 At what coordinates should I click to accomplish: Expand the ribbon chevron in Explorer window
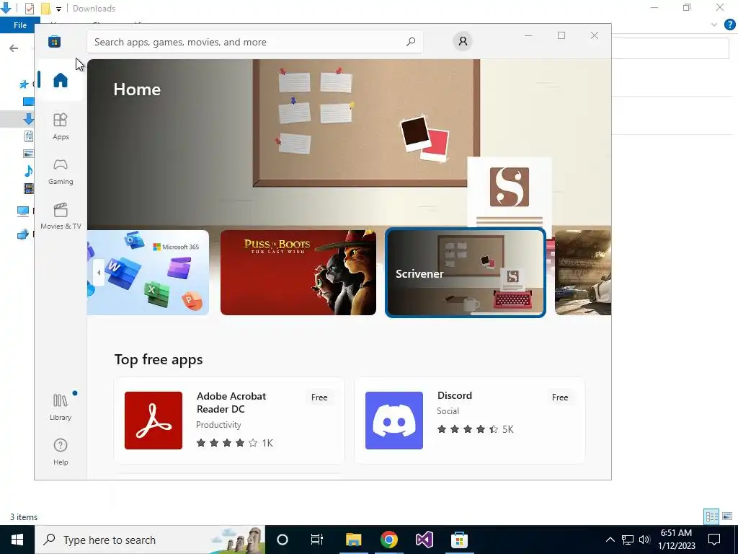(x=714, y=25)
